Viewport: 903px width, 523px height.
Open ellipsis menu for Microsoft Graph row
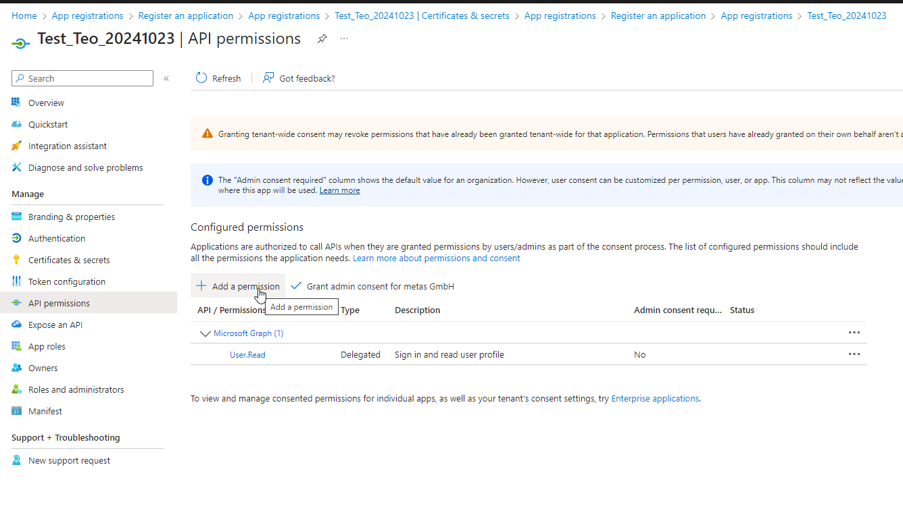pos(854,333)
